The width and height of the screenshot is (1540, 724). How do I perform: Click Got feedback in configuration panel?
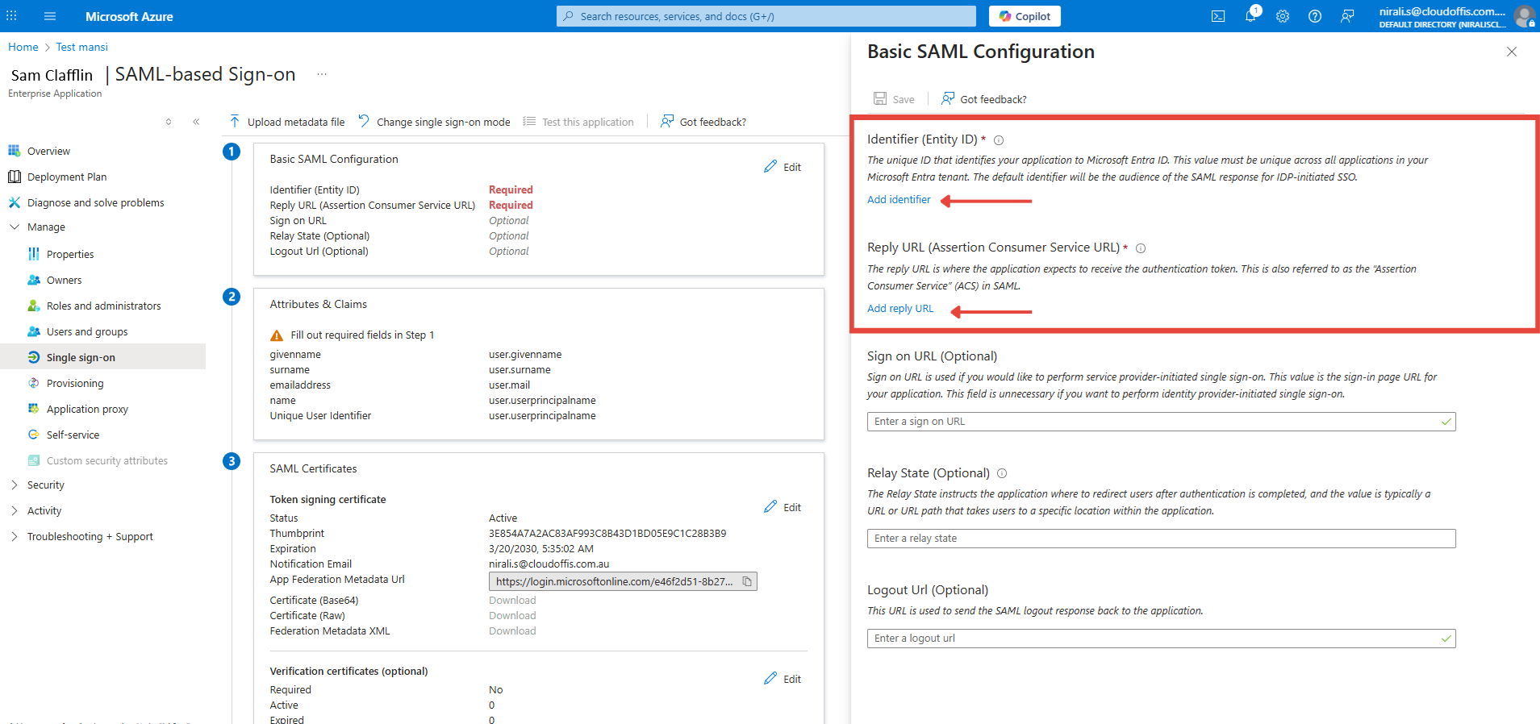point(984,99)
